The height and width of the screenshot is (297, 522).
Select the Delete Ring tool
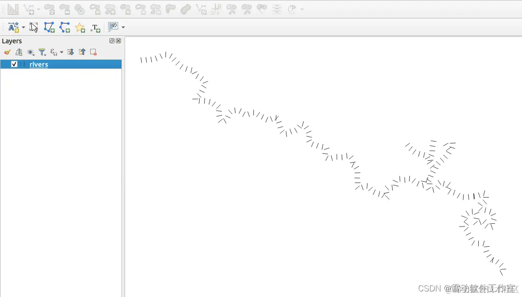pos(140,9)
